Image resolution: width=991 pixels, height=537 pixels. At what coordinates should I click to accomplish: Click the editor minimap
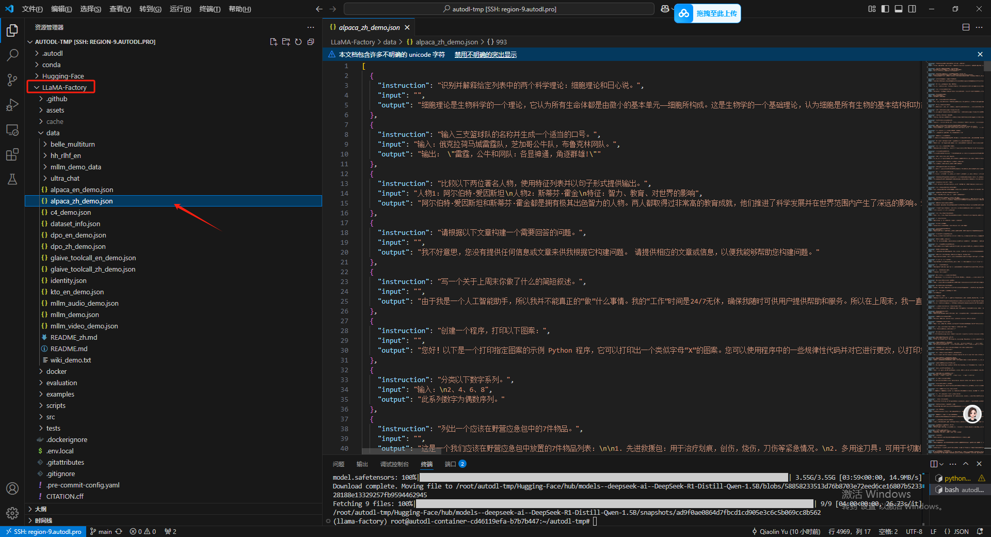(x=955, y=258)
